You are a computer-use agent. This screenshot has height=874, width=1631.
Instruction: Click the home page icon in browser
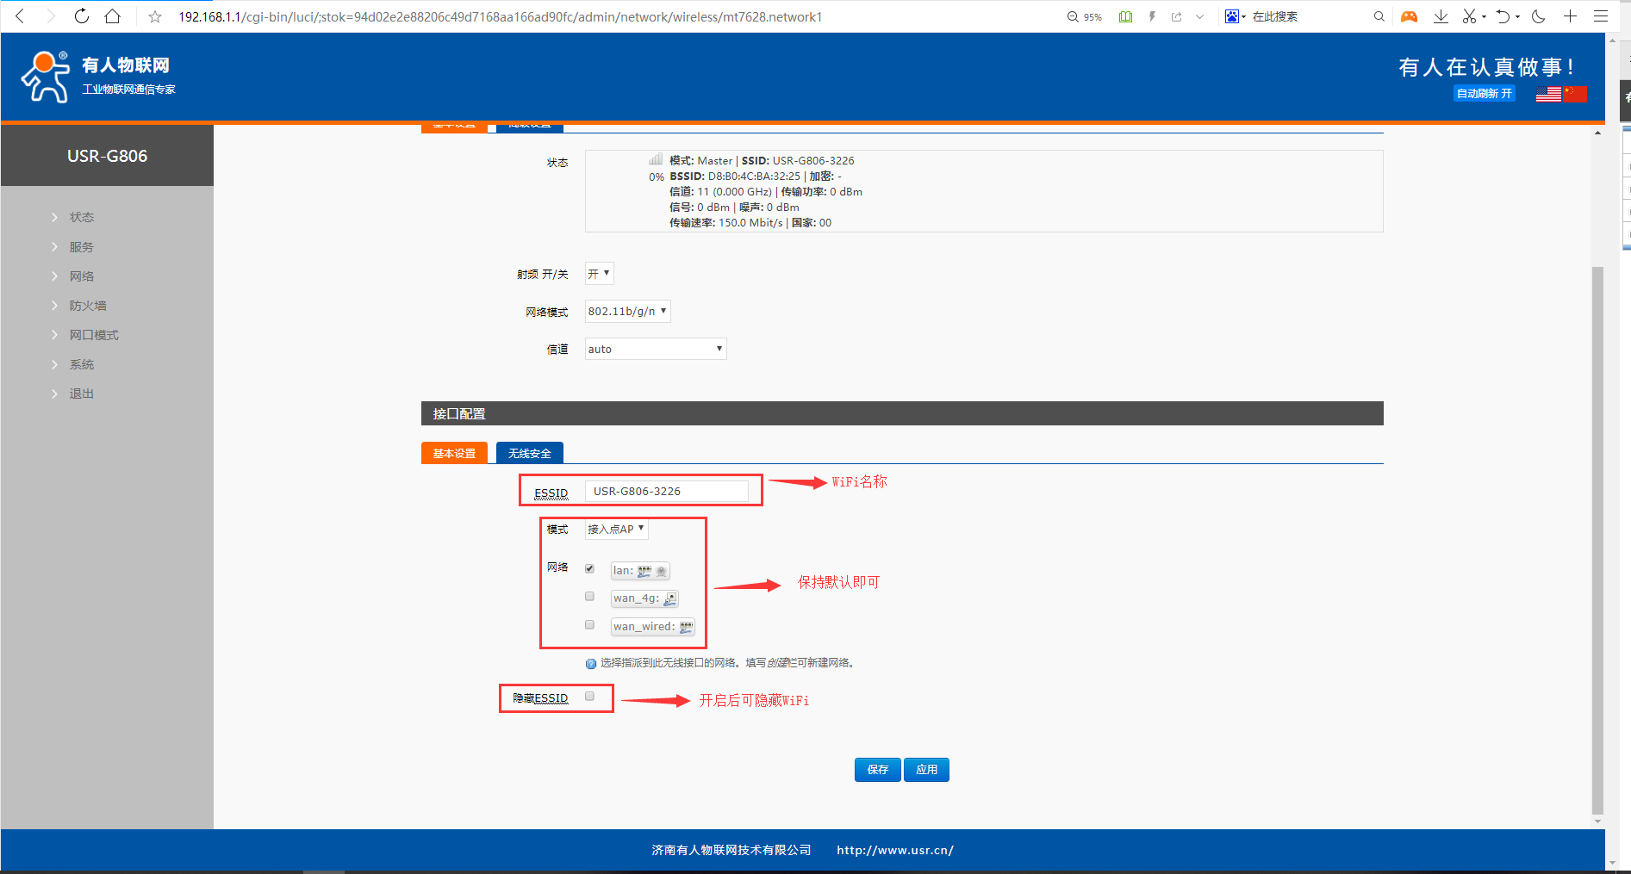(112, 16)
